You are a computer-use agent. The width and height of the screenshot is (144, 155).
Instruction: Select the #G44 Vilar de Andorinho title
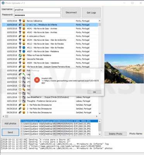(46, 40)
